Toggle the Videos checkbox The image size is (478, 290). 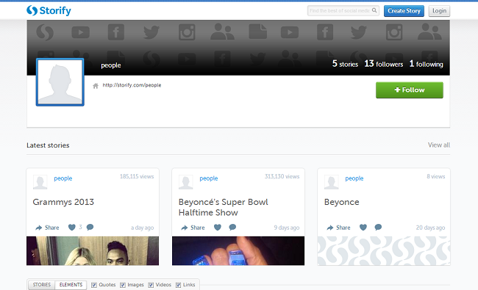151,285
